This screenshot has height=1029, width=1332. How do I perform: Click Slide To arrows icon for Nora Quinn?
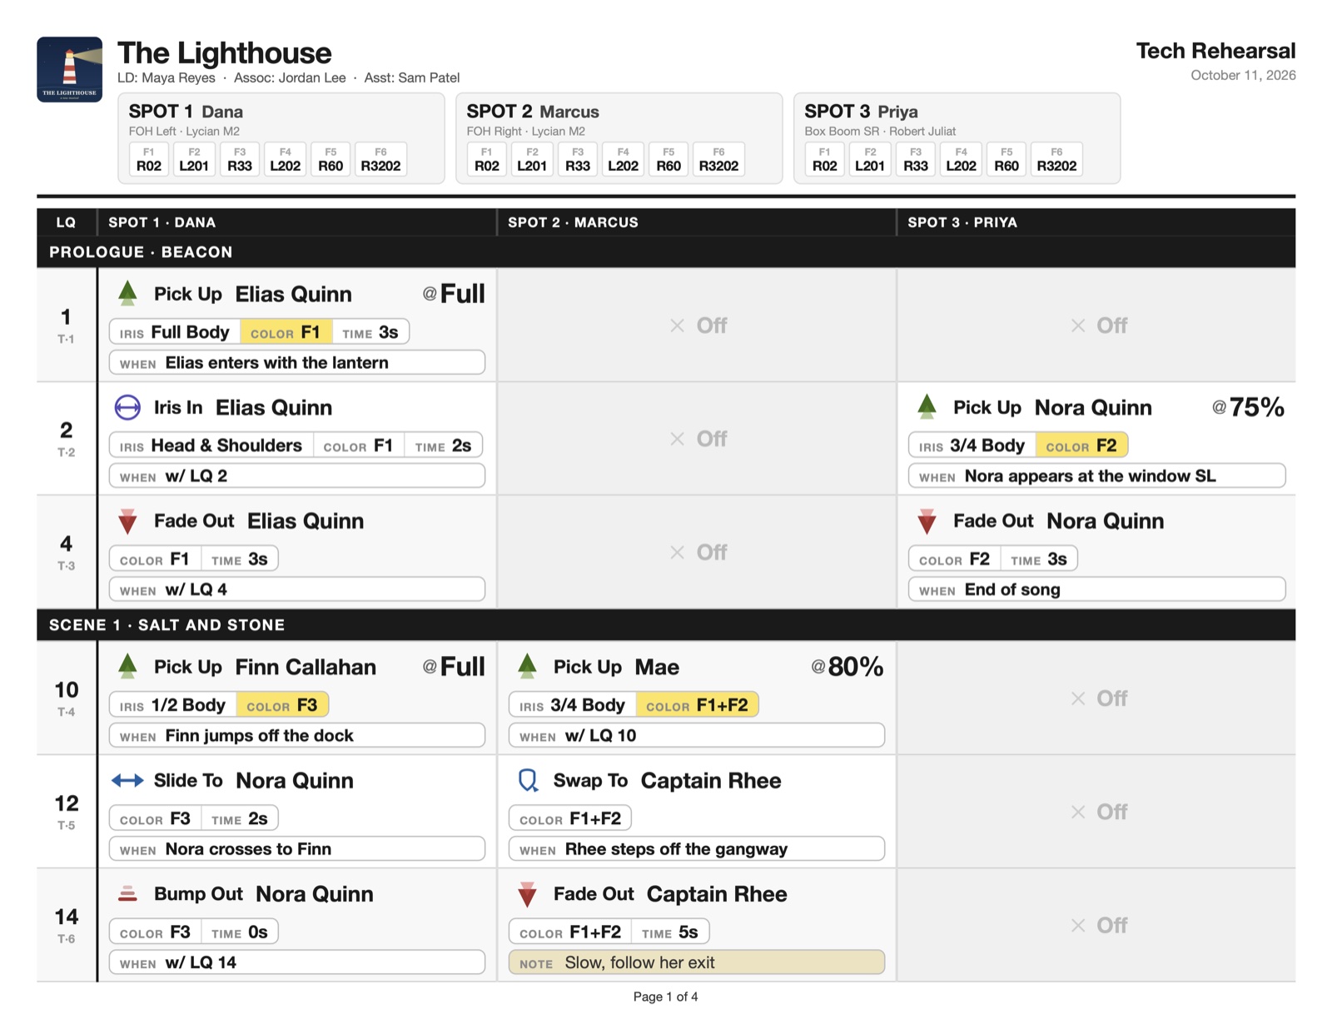point(127,780)
